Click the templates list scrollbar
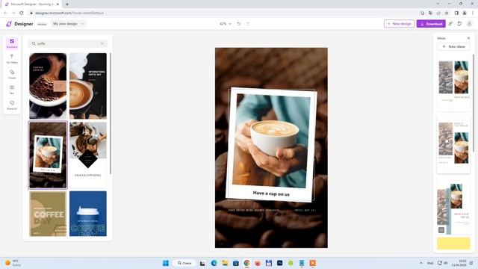The width and height of the screenshot is (478, 269). point(111,114)
